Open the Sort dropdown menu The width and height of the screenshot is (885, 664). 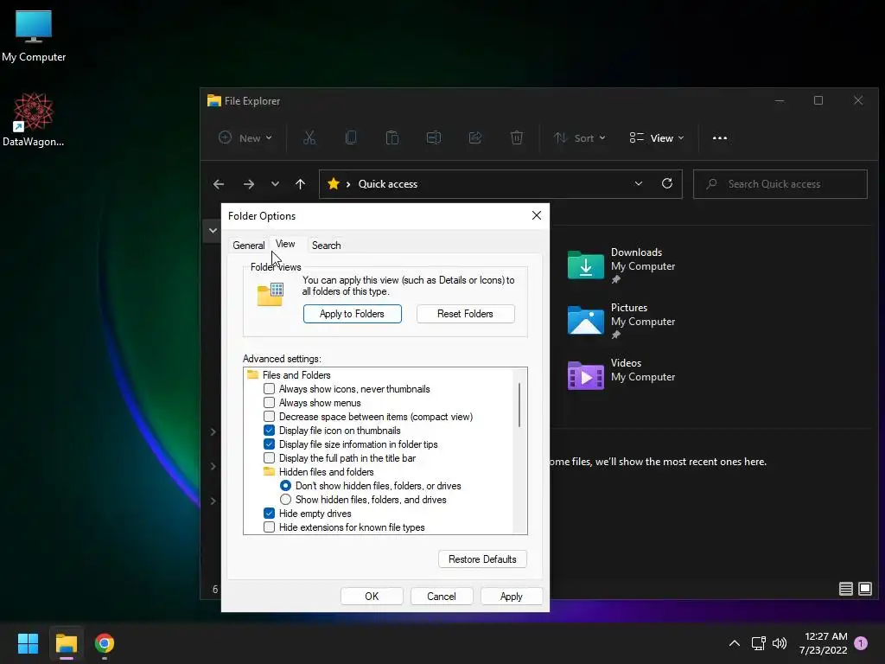point(579,137)
